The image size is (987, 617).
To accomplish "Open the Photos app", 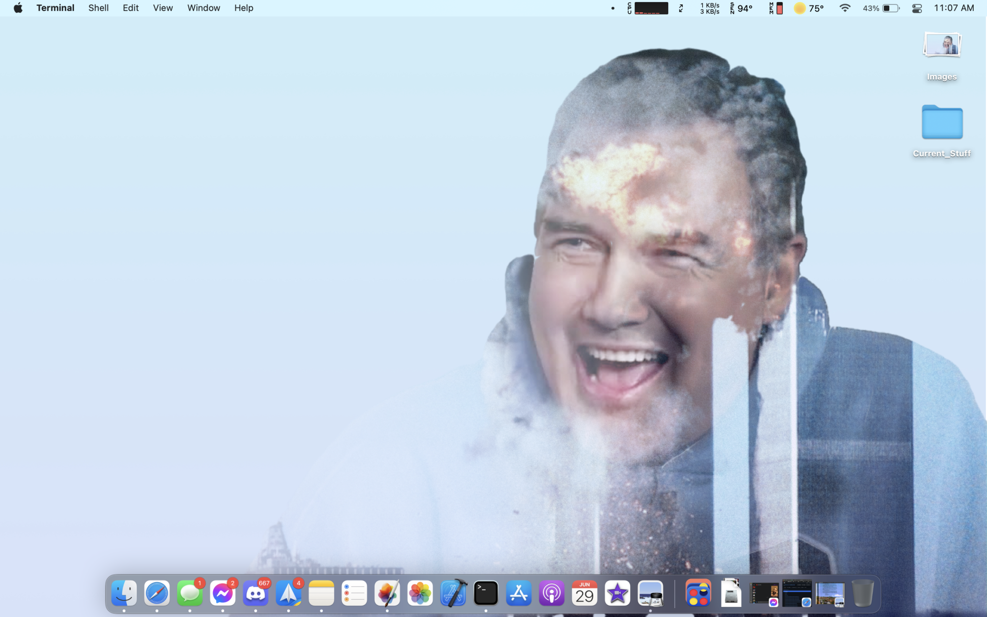I will pyautogui.click(x=420, y=593).
